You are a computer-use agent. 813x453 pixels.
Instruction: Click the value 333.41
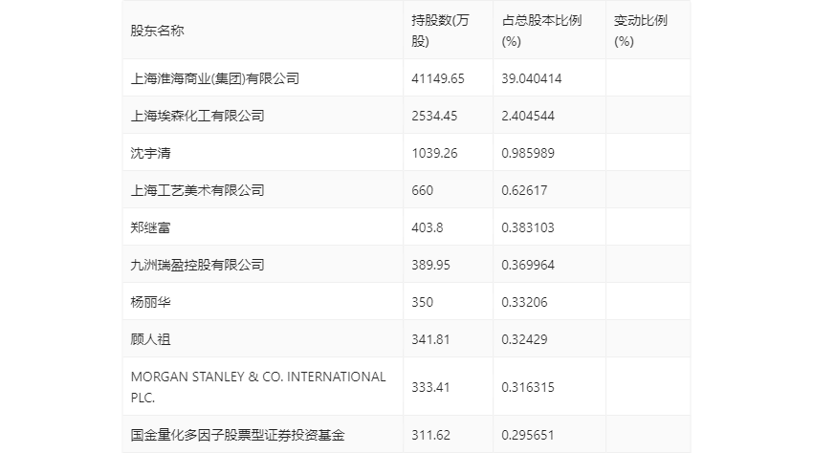(x=430, y=387)
